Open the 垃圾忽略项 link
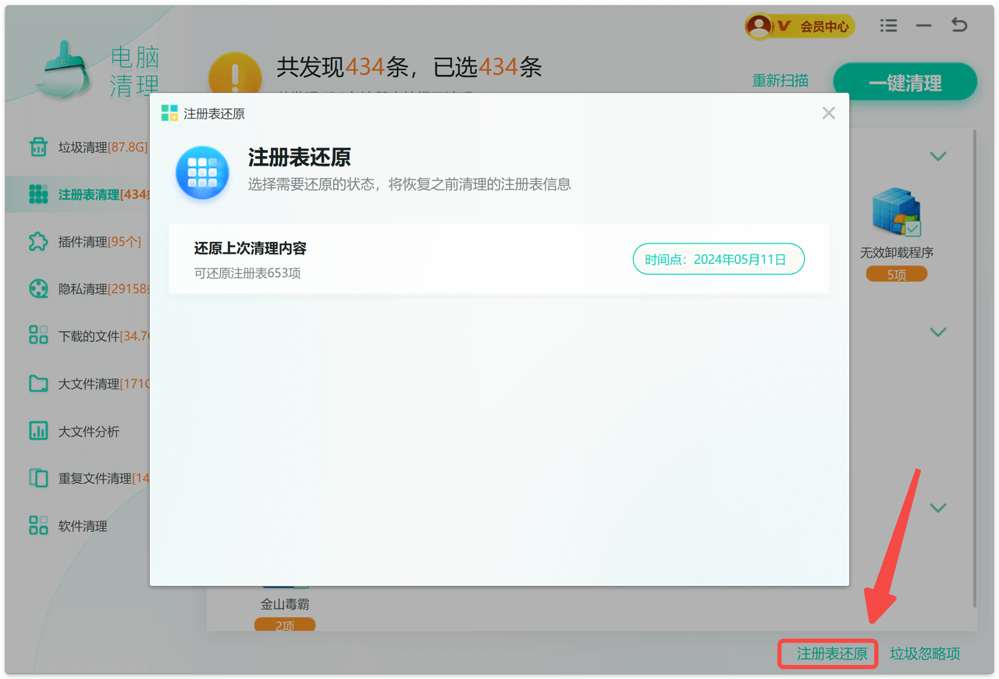 (925, 654)
